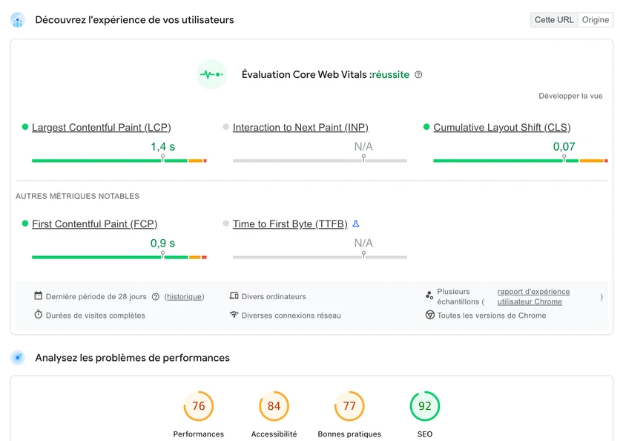Open the Largest Contentful Paint (LCP) link
This screenshot has height=441, width=623.
point(102,128)
